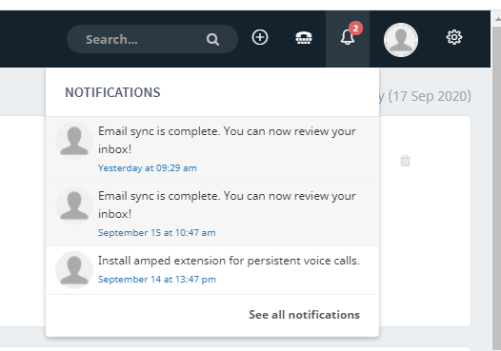The width and height of the screenshot is (501, 351).
Task: Click the trash delete icon
Action: pyautogui.click(x=405, y=161)
